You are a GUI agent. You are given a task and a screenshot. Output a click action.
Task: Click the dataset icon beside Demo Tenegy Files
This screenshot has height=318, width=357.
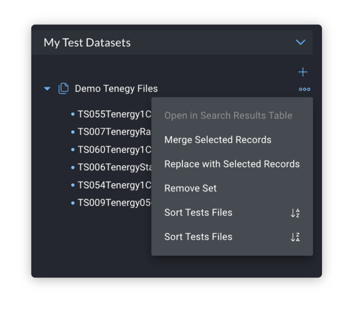coord(63,89)
